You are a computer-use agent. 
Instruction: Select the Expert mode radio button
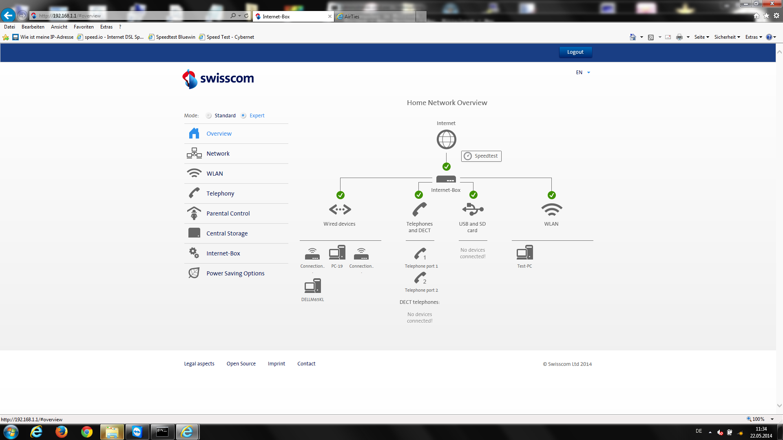[243, 116]
